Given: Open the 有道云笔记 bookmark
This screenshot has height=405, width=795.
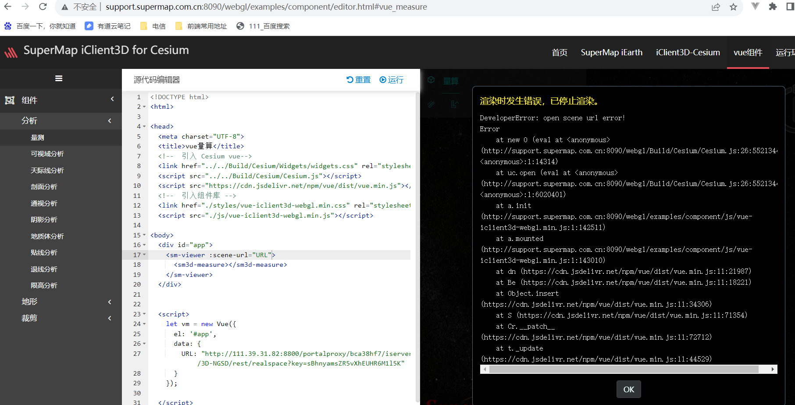Looking at the screenshot, I should click(108, 26).
